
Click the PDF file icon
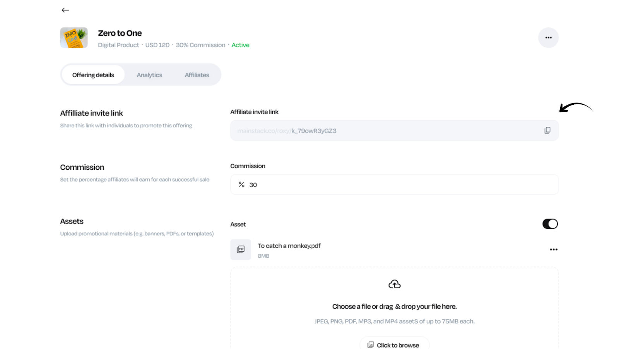(241, 249)
